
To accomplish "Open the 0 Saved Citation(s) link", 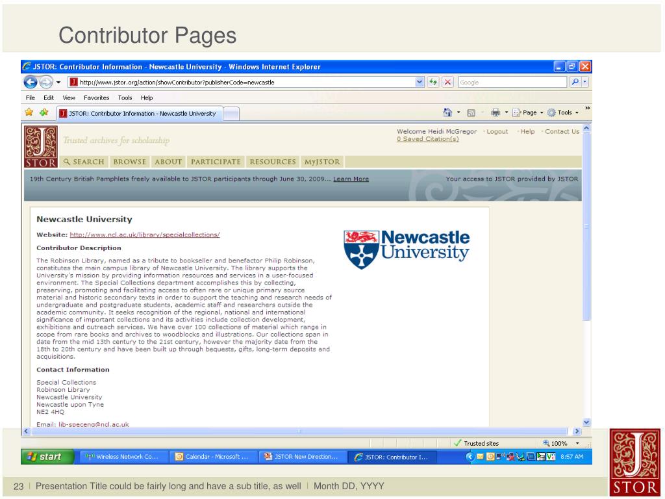I will pyautogui.click(x=427, y=139).
